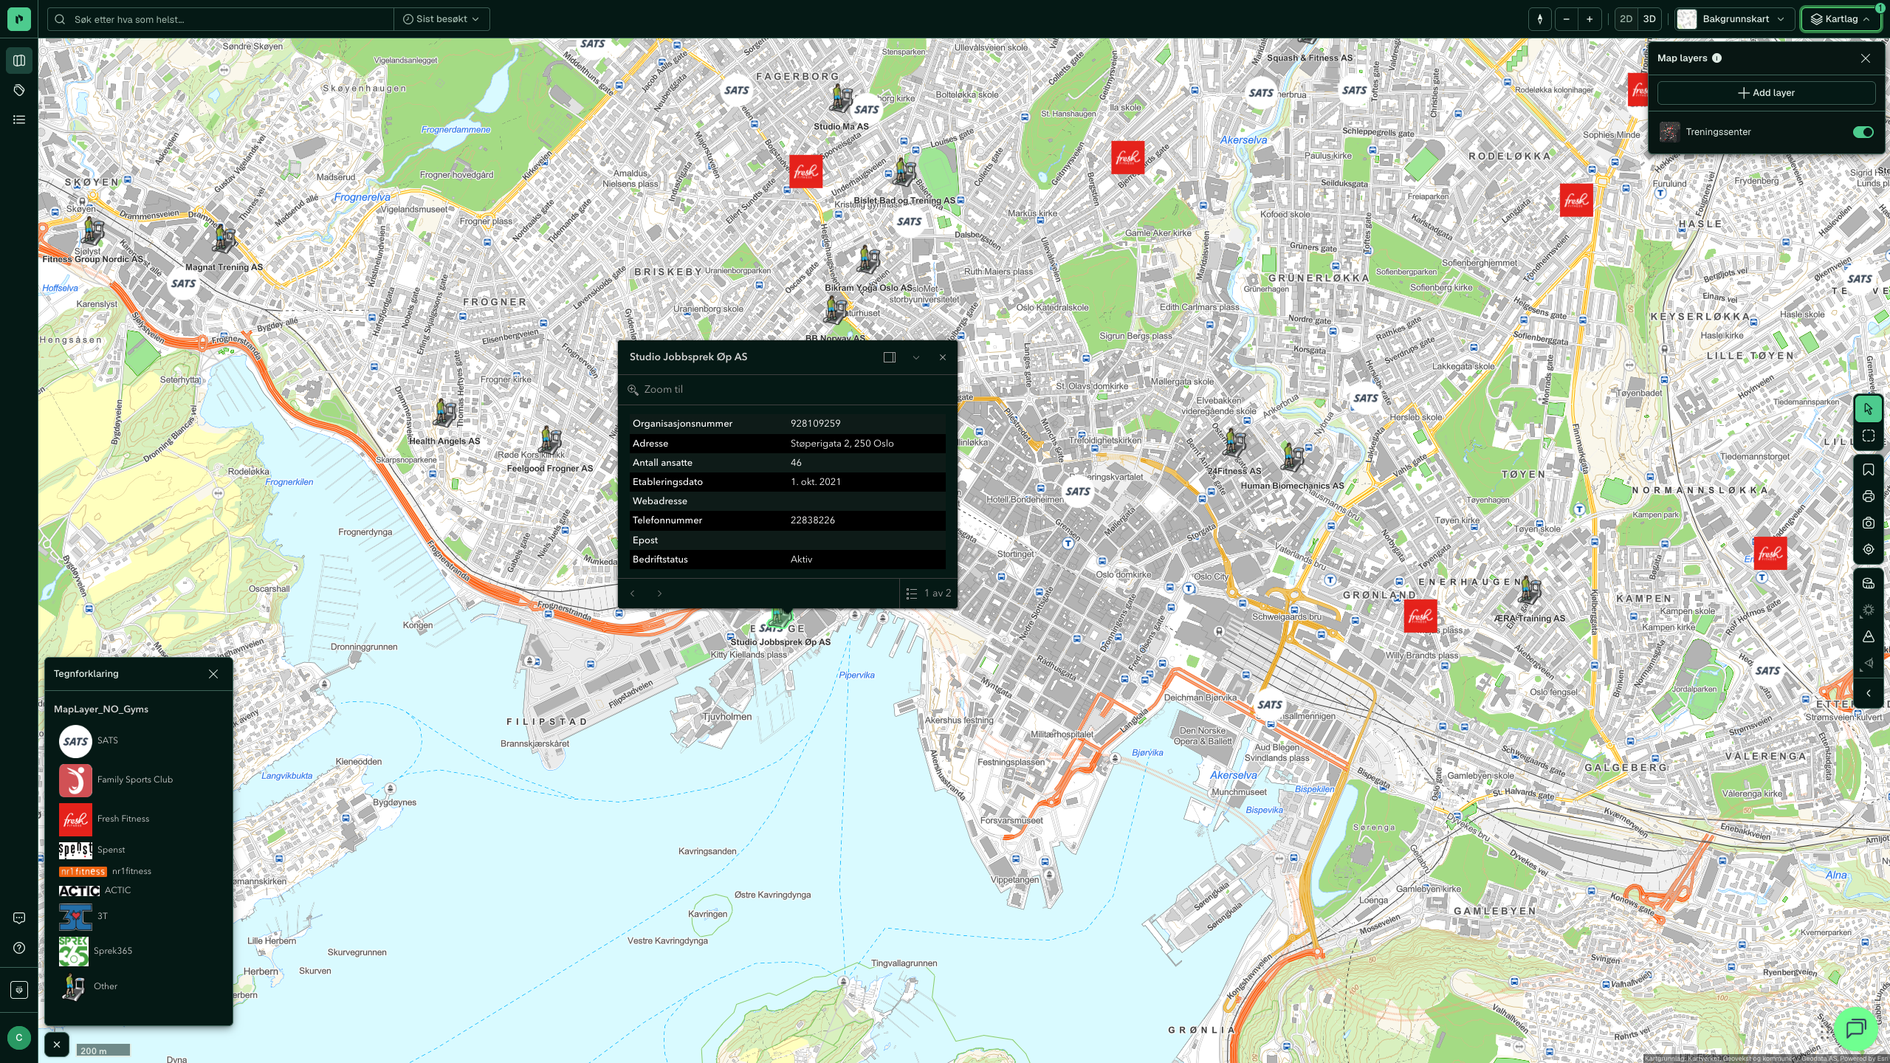1890x1063 pixels.
Task: Click the Studio Jobbsprek Øp AS map marker
Action: [780, 617]
